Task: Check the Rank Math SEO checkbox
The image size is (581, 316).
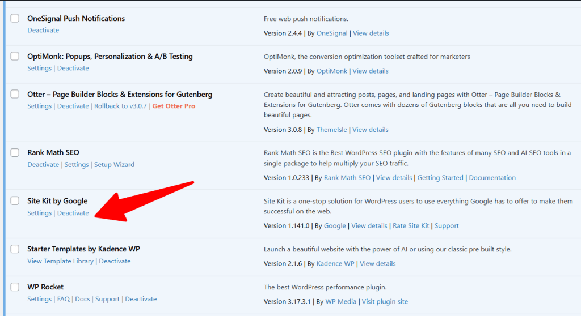Action: 15,152
